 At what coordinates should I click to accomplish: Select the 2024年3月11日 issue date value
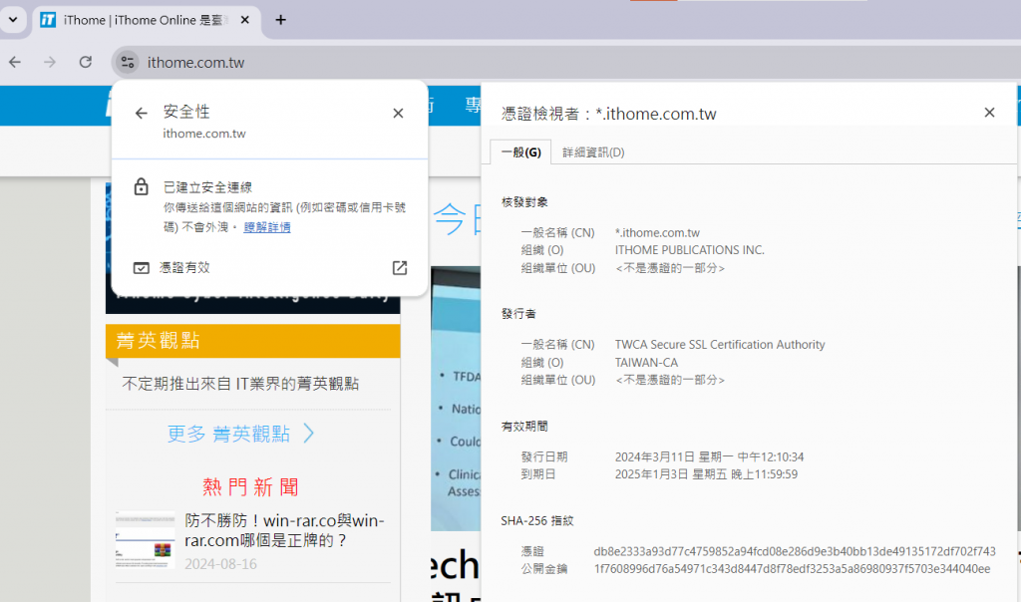709,456
